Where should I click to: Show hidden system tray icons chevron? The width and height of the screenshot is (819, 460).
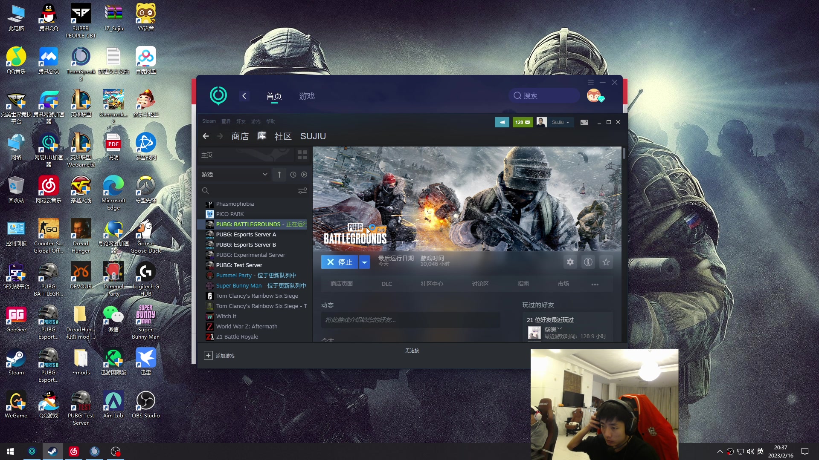click(720, 451)
